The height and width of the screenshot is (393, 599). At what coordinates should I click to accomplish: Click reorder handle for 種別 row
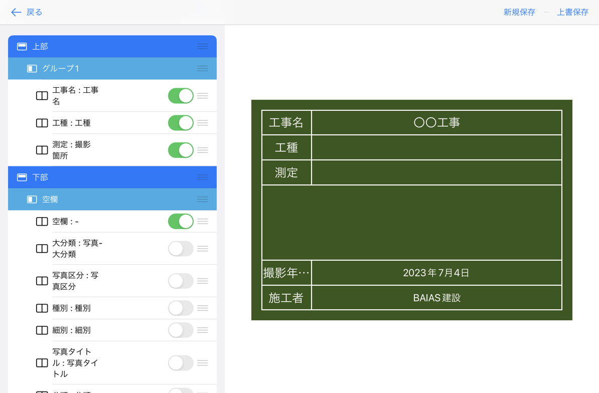point(203,308)
